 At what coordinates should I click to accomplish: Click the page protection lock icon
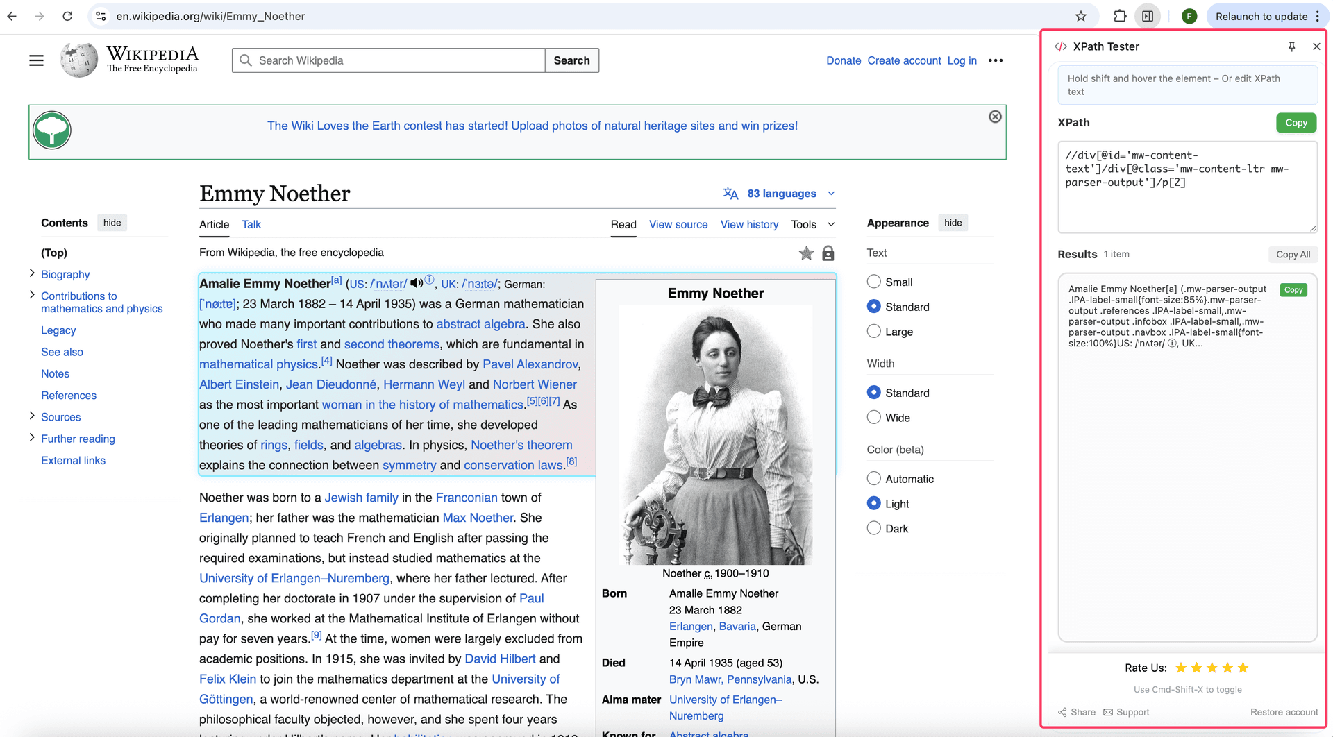(x=827, y=253)
